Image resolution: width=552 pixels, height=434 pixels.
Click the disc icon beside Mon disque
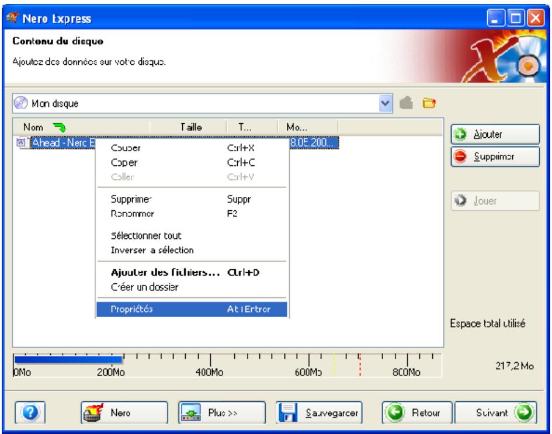[x=21, y=103]
